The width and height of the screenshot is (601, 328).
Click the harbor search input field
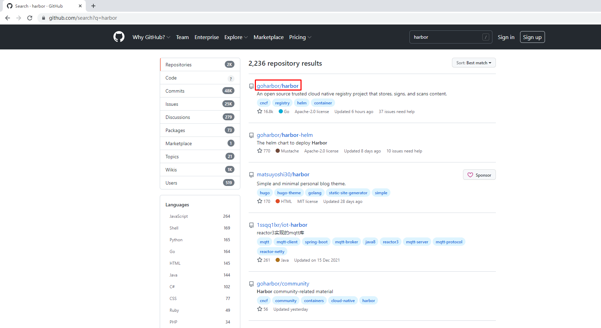pyautogui.click(x=446, y=37)
